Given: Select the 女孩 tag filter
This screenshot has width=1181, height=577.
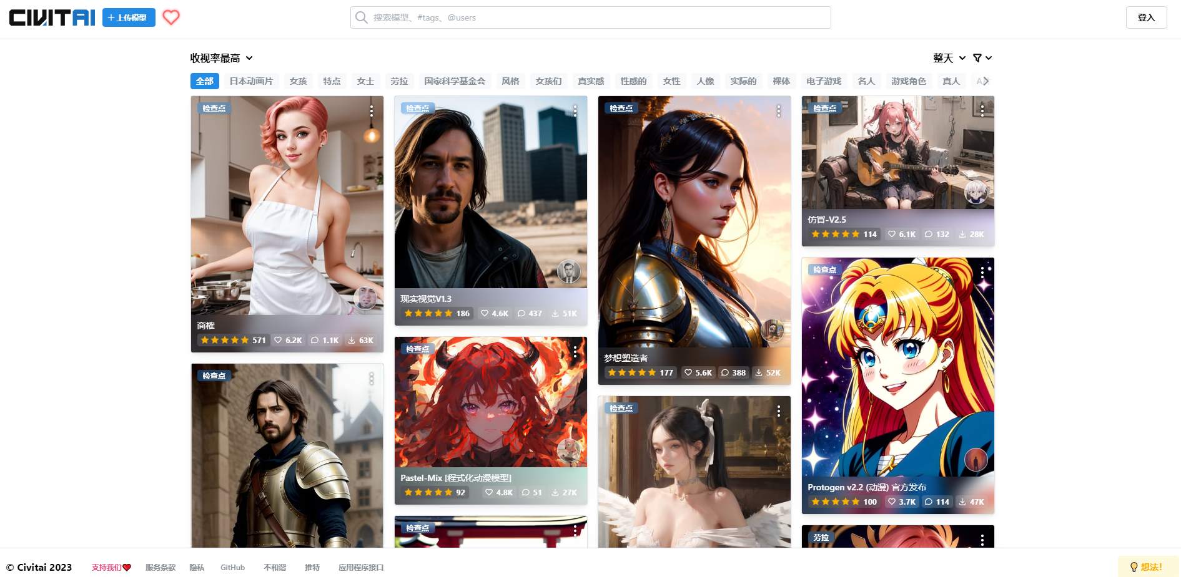Looking at the screenshot, I should (298, 81).
